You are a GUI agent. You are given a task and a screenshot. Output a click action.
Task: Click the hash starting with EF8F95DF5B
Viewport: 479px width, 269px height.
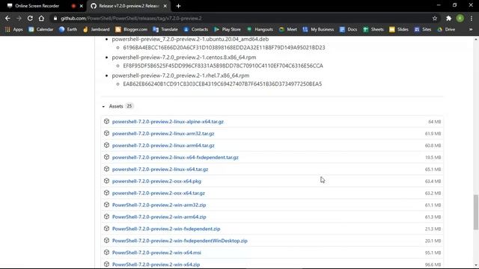click(x=223, y=66)
